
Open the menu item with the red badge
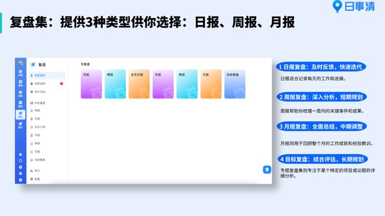point(47,84)
